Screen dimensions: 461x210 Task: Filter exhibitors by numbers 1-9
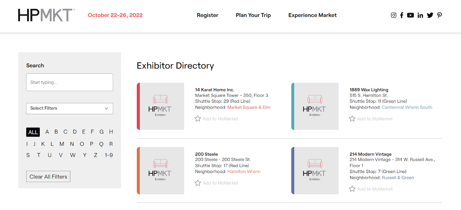(109, 155)
